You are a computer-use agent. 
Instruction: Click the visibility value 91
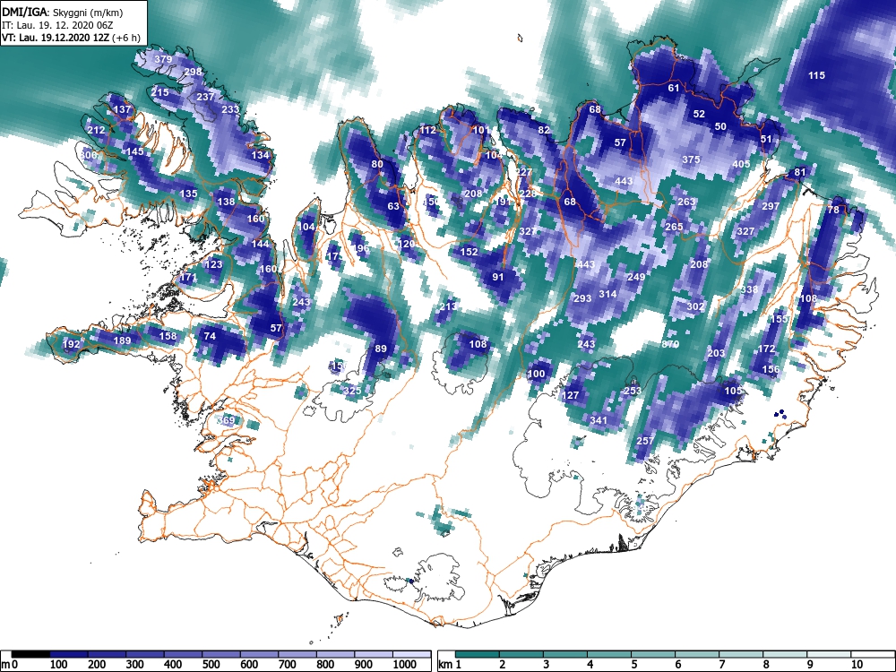point(498,277)
